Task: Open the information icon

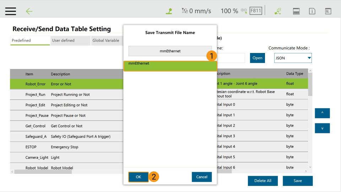Action: [312, 11]
